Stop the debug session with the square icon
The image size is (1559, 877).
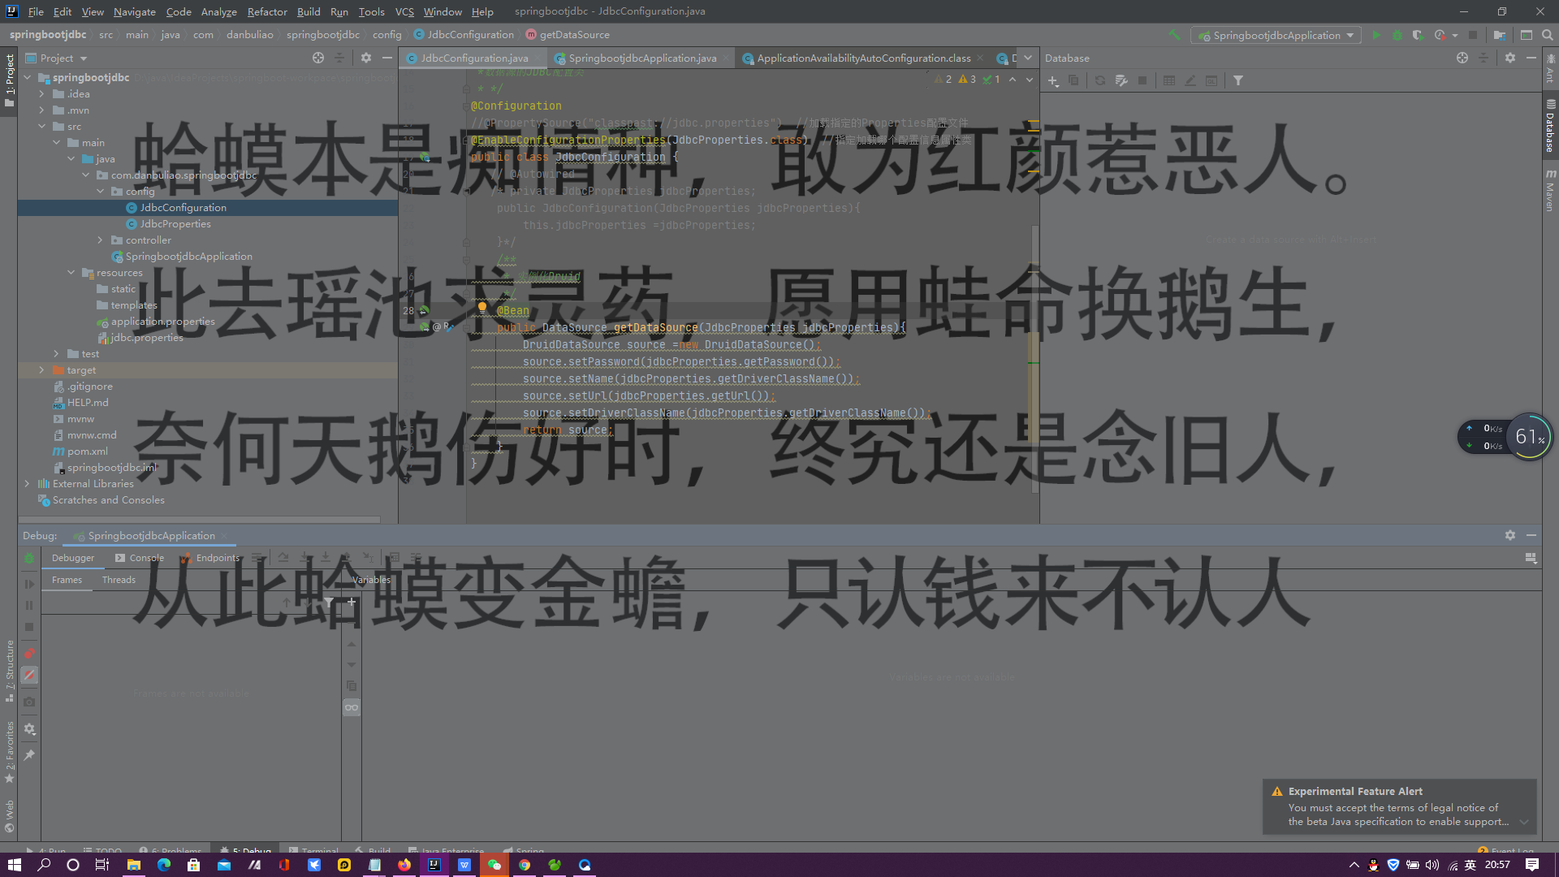tap(29, 627)
